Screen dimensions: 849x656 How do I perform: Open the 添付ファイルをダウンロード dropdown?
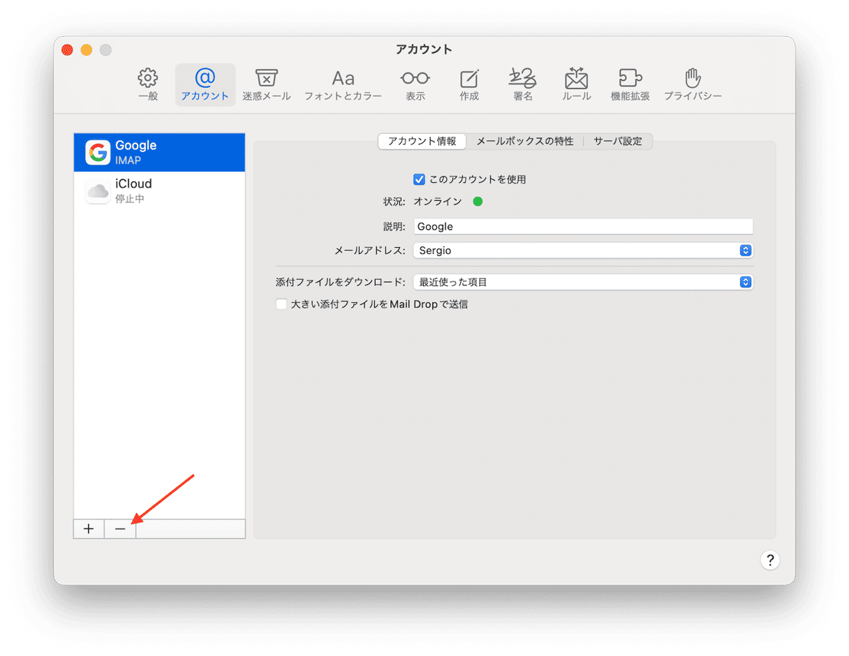[583, 283]
